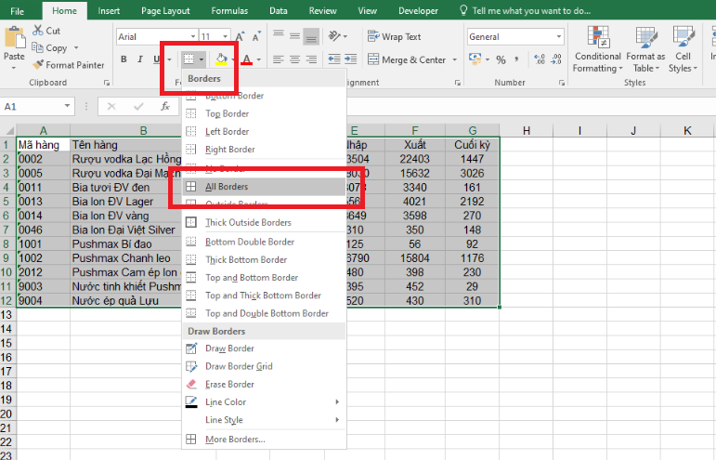Screen dimensions: 716x460
Task: Click the Paste icon
Action: pos(14,41)
